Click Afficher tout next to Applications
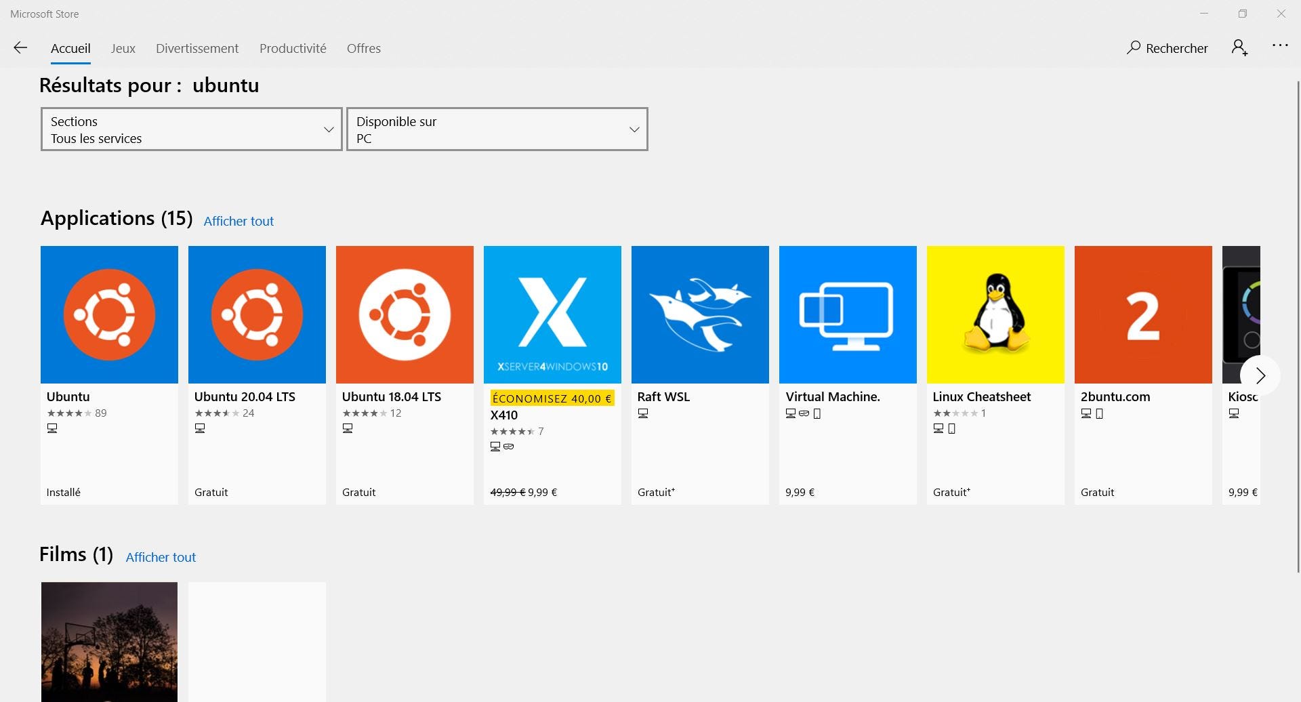The height and width of the screenshot is (702, 1301). click(239, 221)
